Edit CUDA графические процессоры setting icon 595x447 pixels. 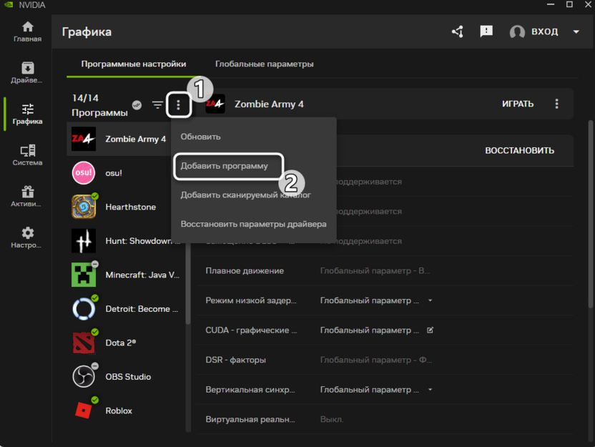[431, 330]
